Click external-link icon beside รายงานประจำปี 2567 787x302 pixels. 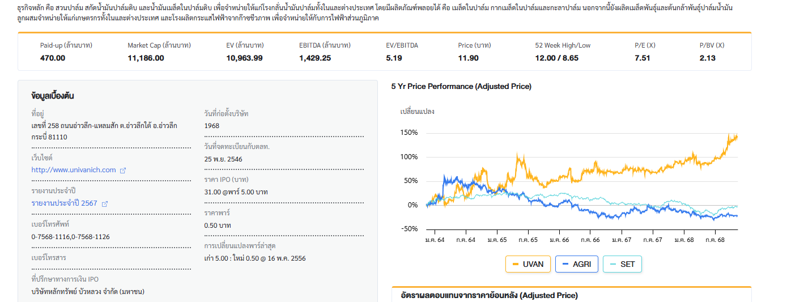(x=104, y=203)
